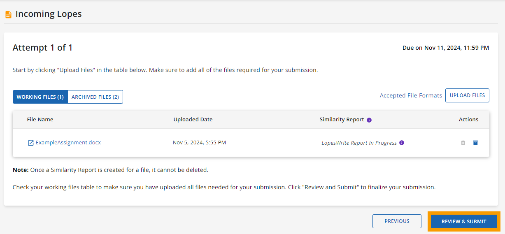Click the Incoming Lopes assignment title
The width and height of the screenshot is (505, 234).
click(49, 14)
